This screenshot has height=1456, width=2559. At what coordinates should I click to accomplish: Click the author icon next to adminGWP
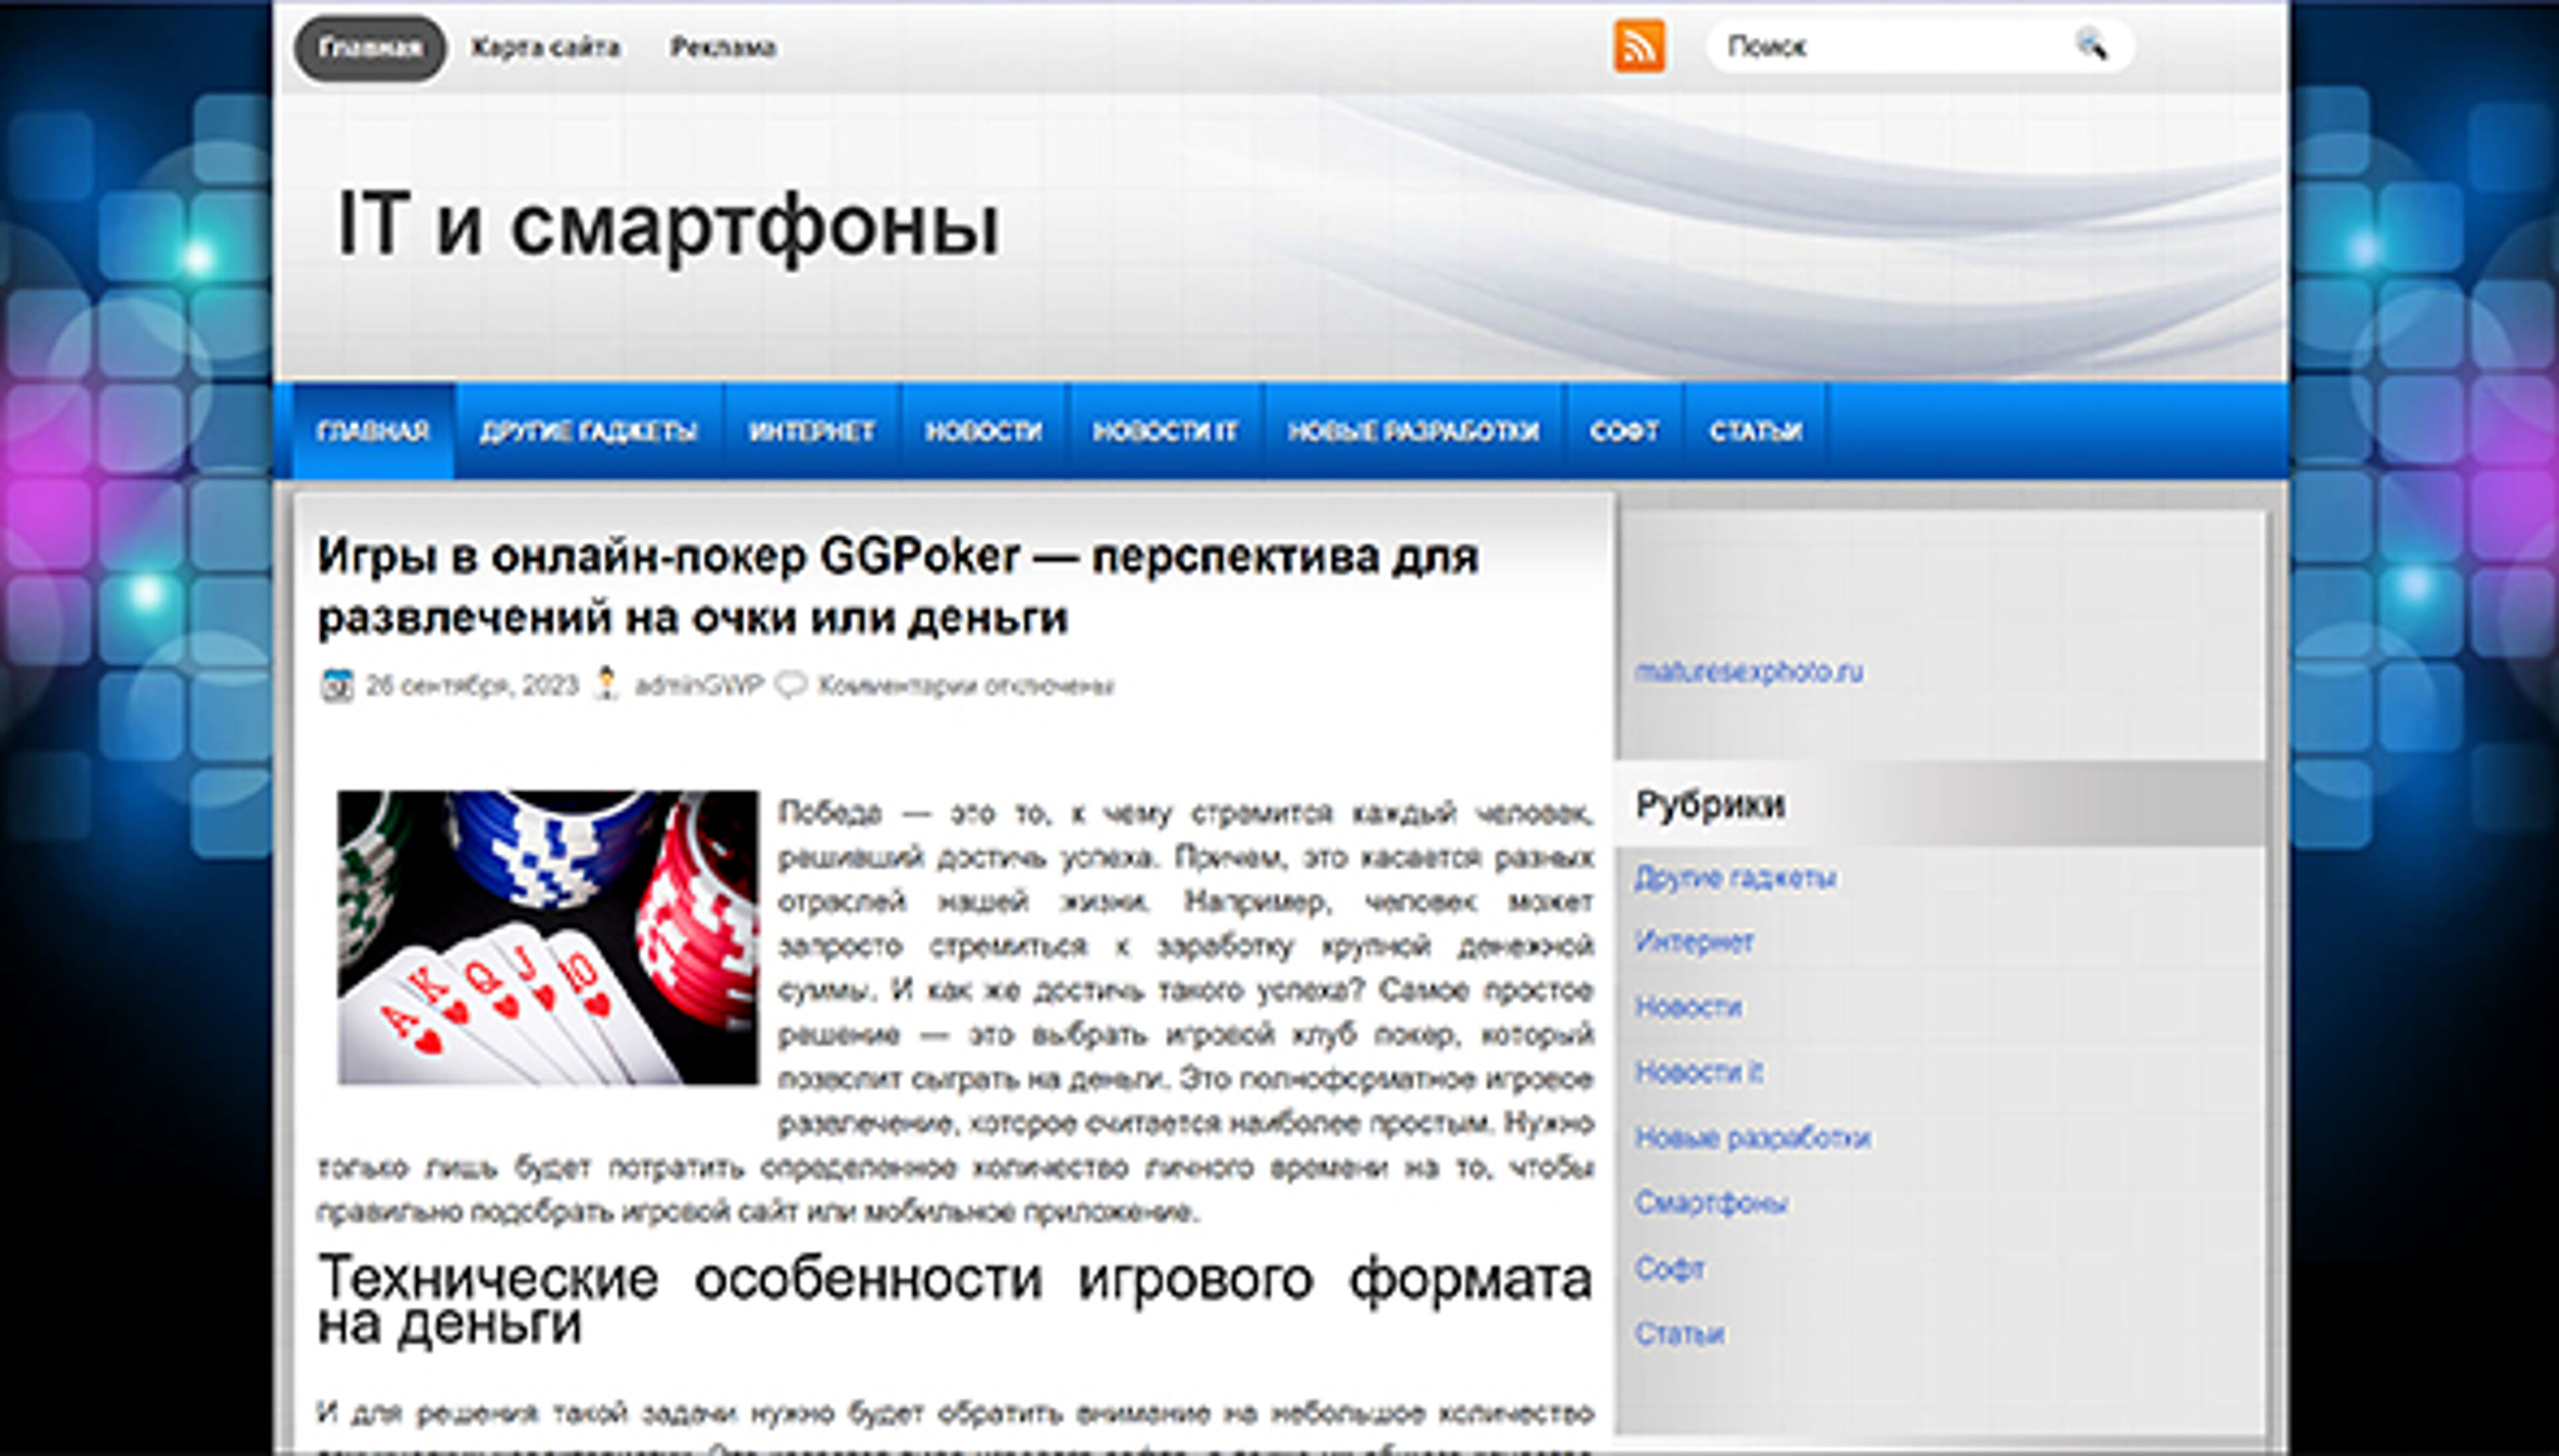coord(606,684)
